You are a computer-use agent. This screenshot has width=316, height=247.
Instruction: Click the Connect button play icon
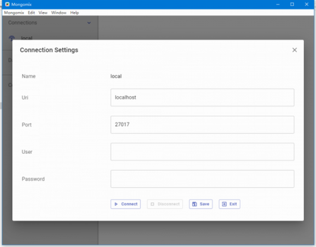tap(116, 204)
